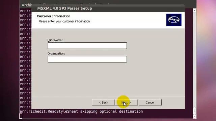Click the terminal scrollbar down arrow
This screenshot has height=121, width=216.
pos(194,117)
